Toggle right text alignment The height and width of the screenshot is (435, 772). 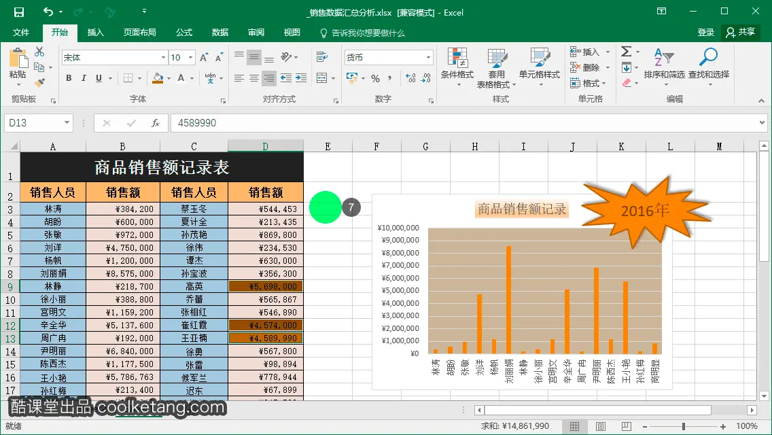269,78
